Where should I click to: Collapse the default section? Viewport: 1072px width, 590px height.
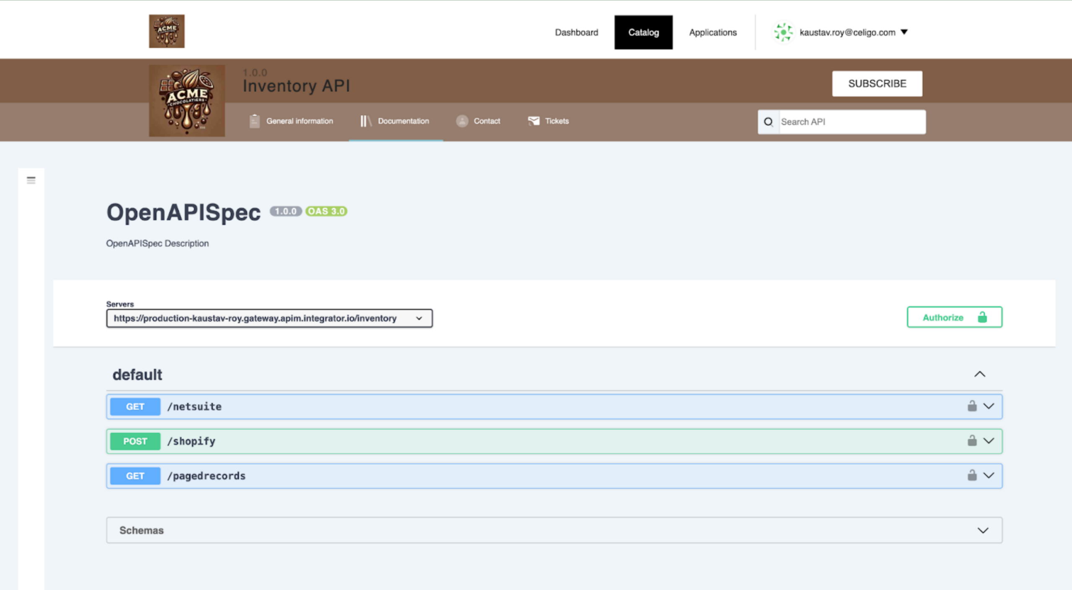click(980, 374)
